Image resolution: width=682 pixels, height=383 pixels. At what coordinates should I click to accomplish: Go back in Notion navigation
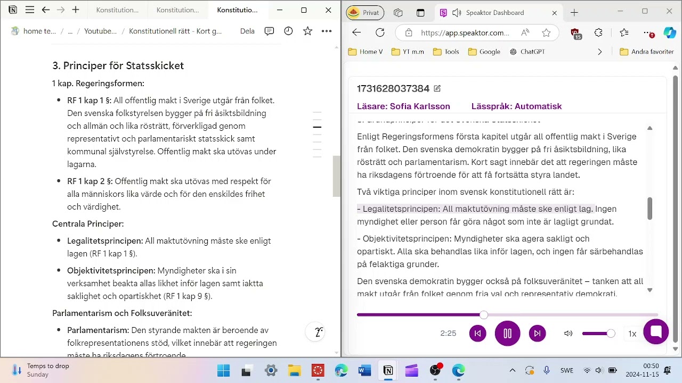pos(45,10)
